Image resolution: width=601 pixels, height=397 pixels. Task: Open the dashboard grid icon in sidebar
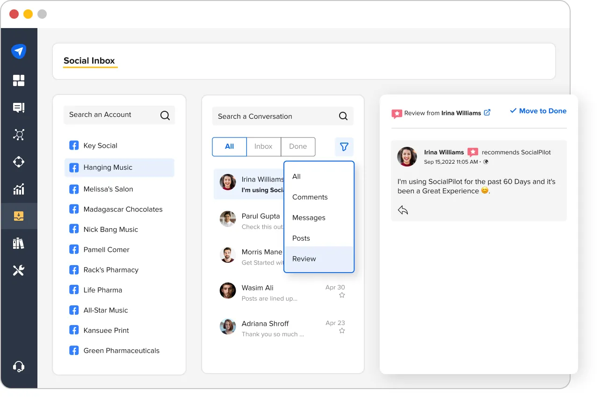19,80
